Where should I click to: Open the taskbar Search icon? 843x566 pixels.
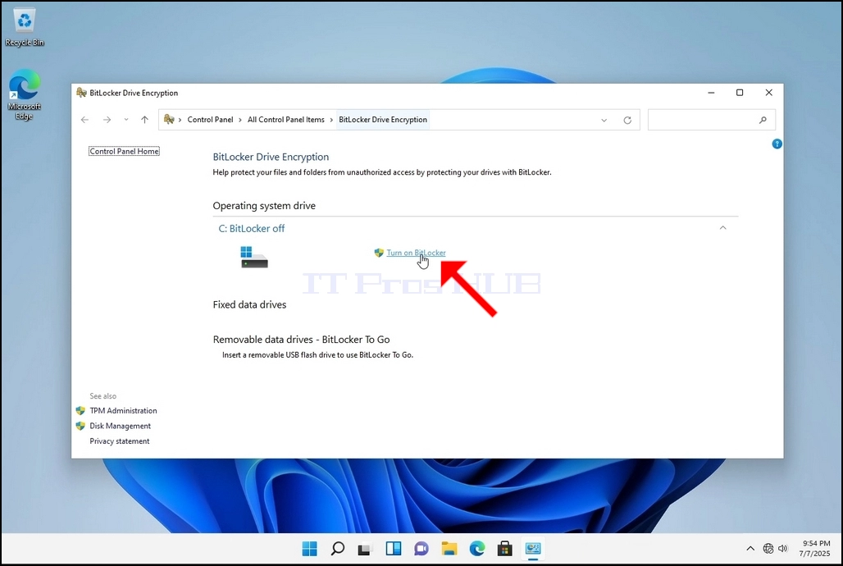click(338, 549)
